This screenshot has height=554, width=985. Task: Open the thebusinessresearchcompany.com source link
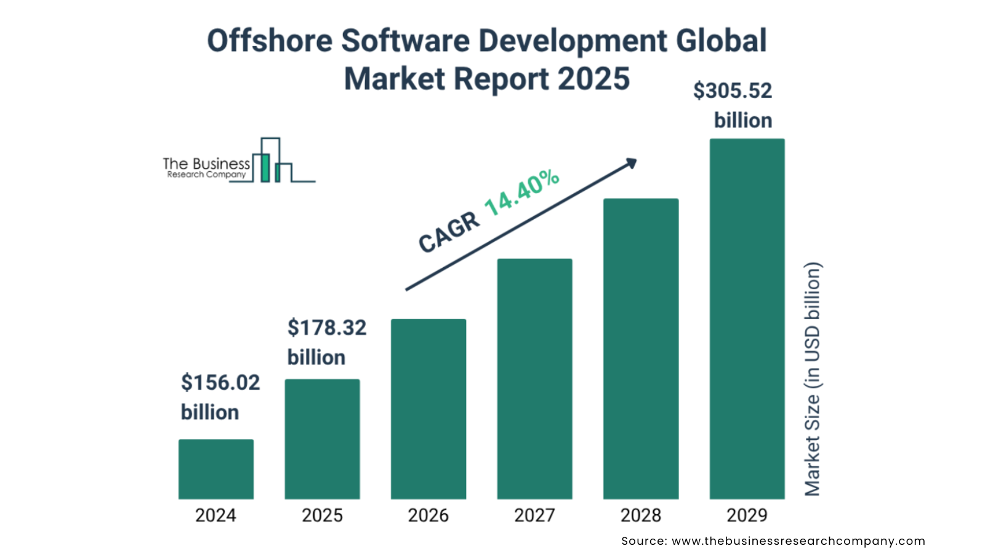[x=798, y=541]
